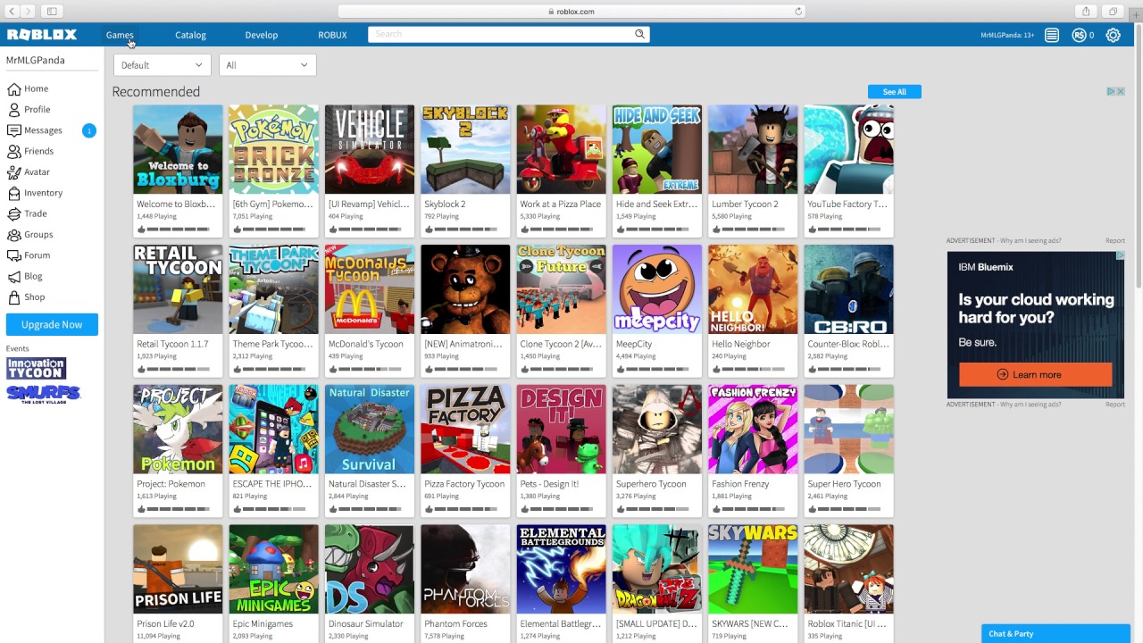Open Work at a Pizza Place thumbnail

[561, 149]
